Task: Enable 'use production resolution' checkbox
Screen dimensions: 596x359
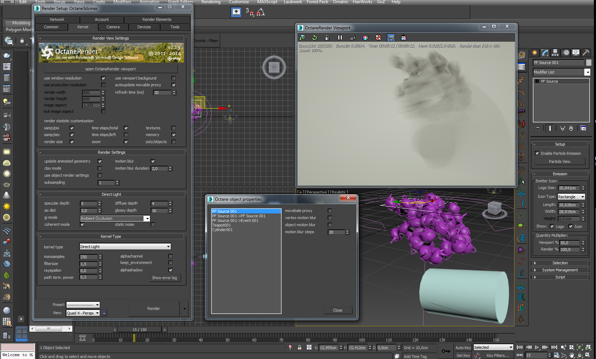Action: point(103,85)
